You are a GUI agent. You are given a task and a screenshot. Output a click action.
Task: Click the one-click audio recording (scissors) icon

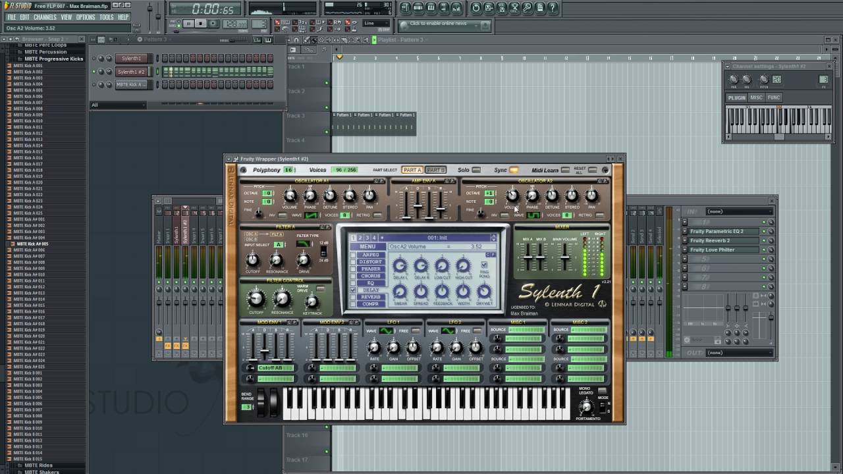point(514,8)
